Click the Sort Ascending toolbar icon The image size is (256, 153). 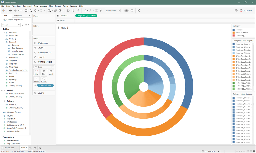point(73,11)
